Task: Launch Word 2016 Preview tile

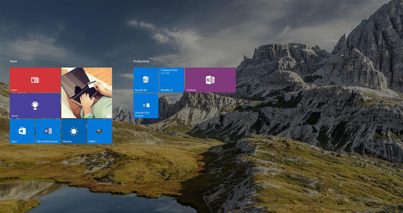Action: pos(48,131)
